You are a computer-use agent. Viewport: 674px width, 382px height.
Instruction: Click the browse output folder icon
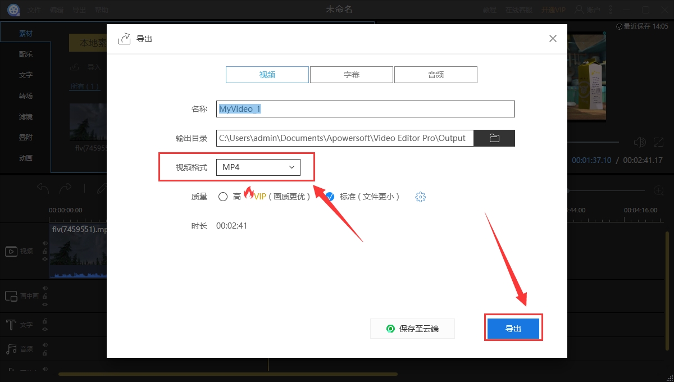(x=494, y=138)
